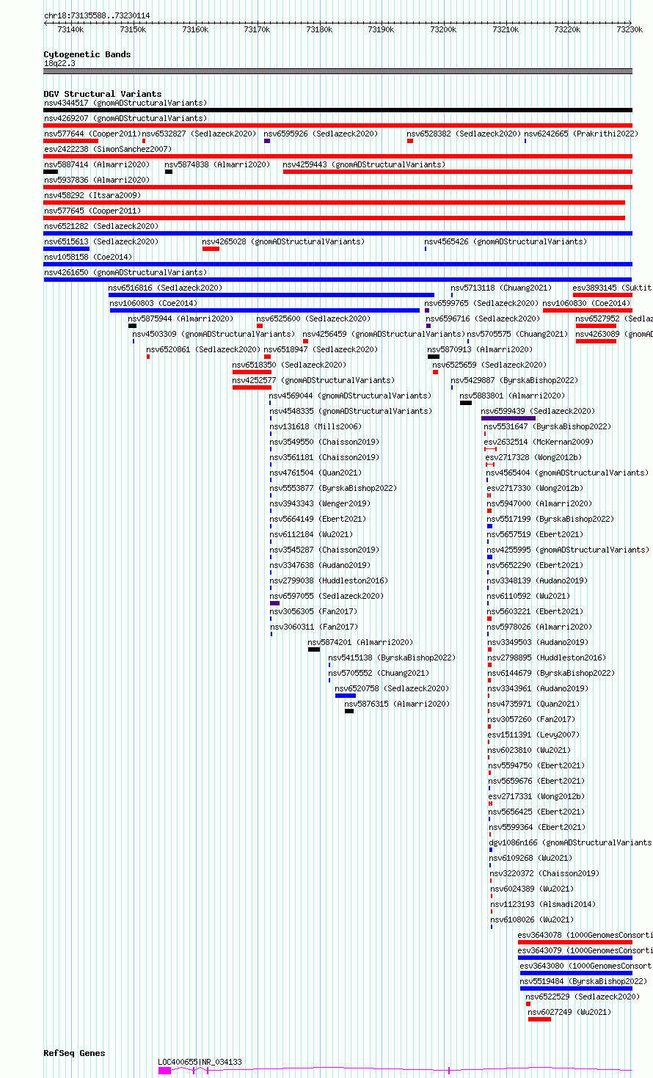Click nsv6532827 (Sedlazeck2020) label
The height and width of the screenshot is (1078, 653).
point(199,134)
